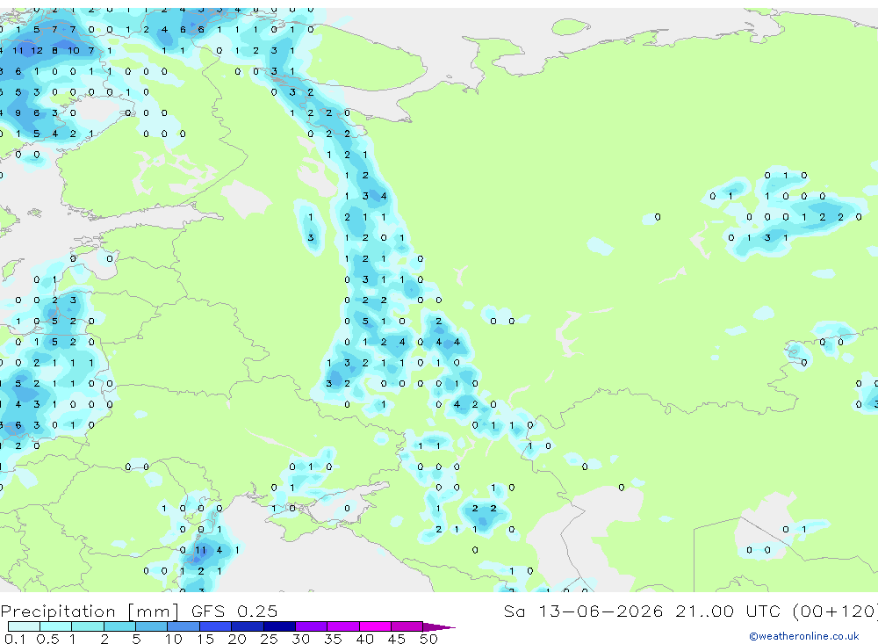The height and width of the screenshot is (644, 878).
Task: Click the legend tick label '0.1'
Action: (15, 639)
